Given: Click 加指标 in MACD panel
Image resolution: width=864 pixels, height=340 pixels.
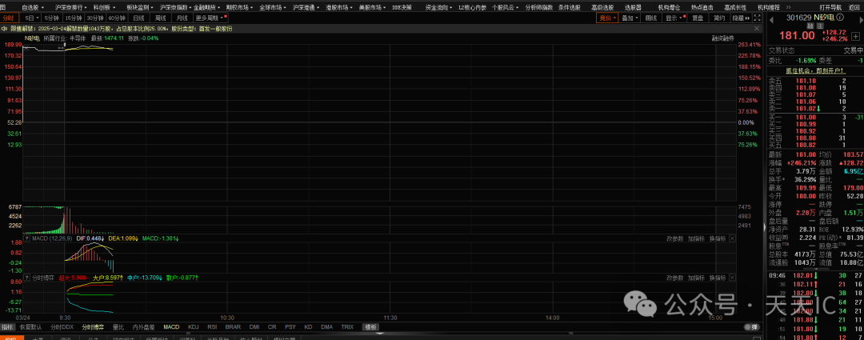Looking at the screenshot, I should click(x=697, y=238).
